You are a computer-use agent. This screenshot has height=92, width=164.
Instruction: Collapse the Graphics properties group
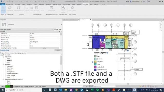(59, 31)
